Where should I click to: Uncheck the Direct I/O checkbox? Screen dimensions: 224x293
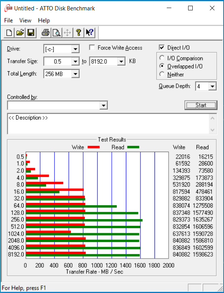[162, 47]
